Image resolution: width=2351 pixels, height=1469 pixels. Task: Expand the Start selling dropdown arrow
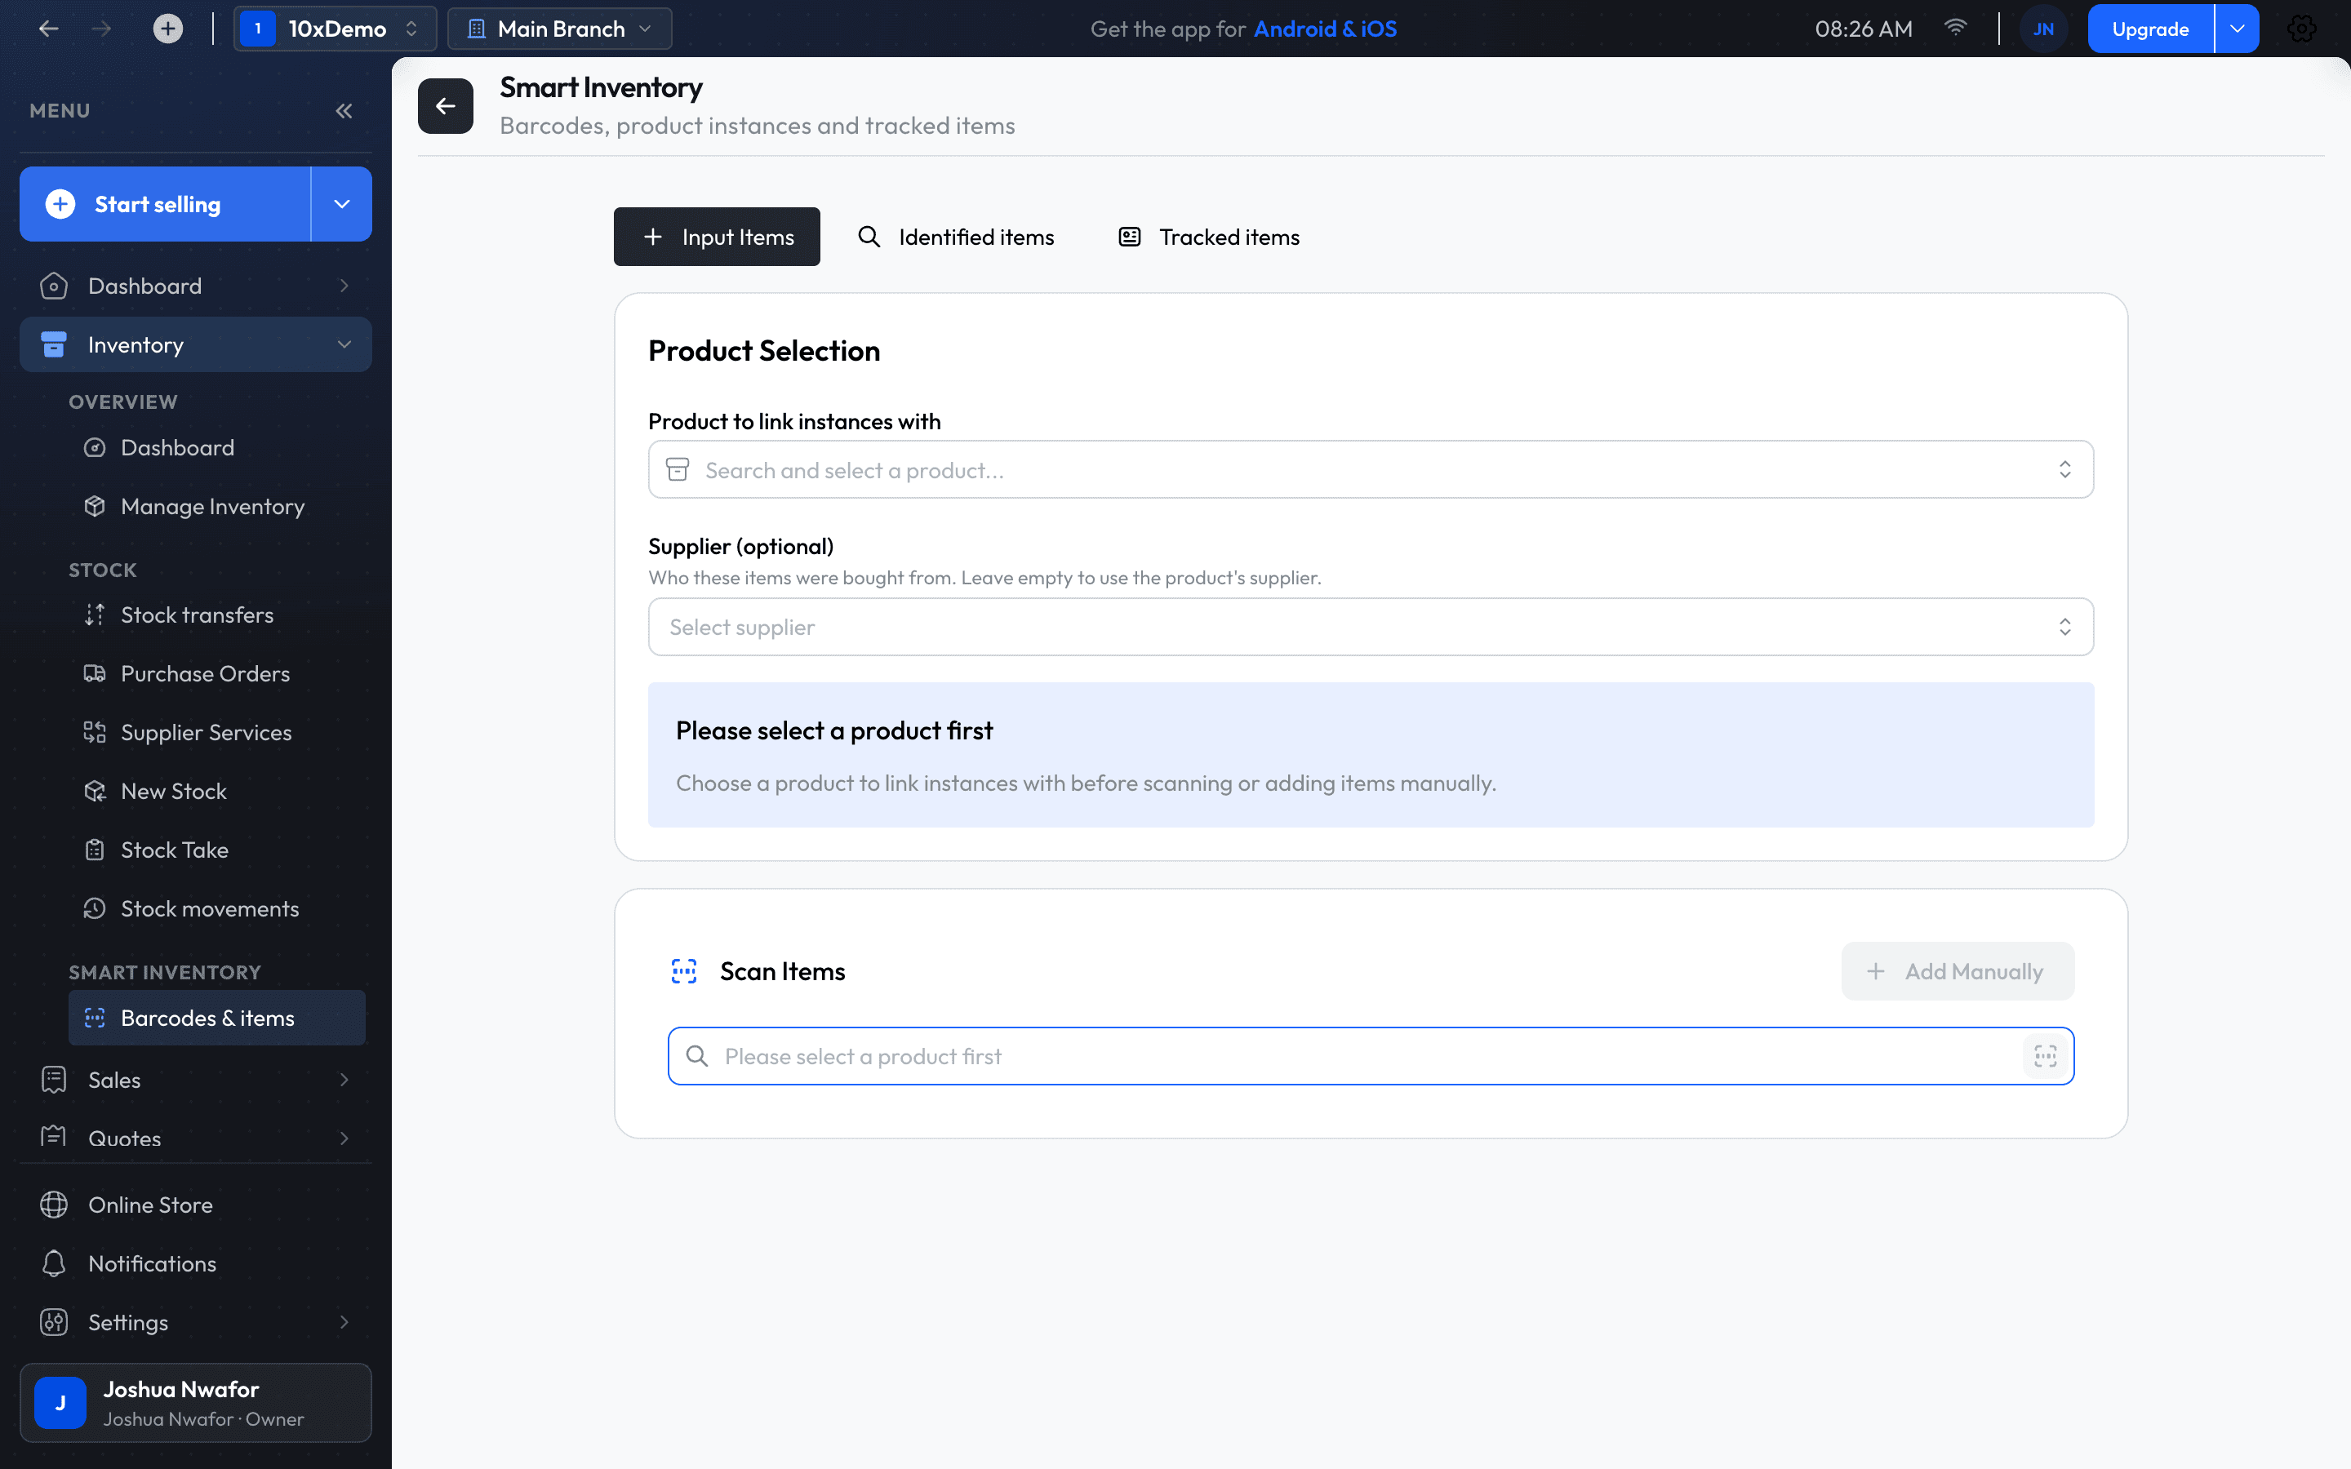coord(341,204)
